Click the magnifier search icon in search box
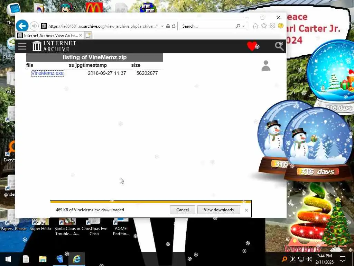 [x=238, y=26]
